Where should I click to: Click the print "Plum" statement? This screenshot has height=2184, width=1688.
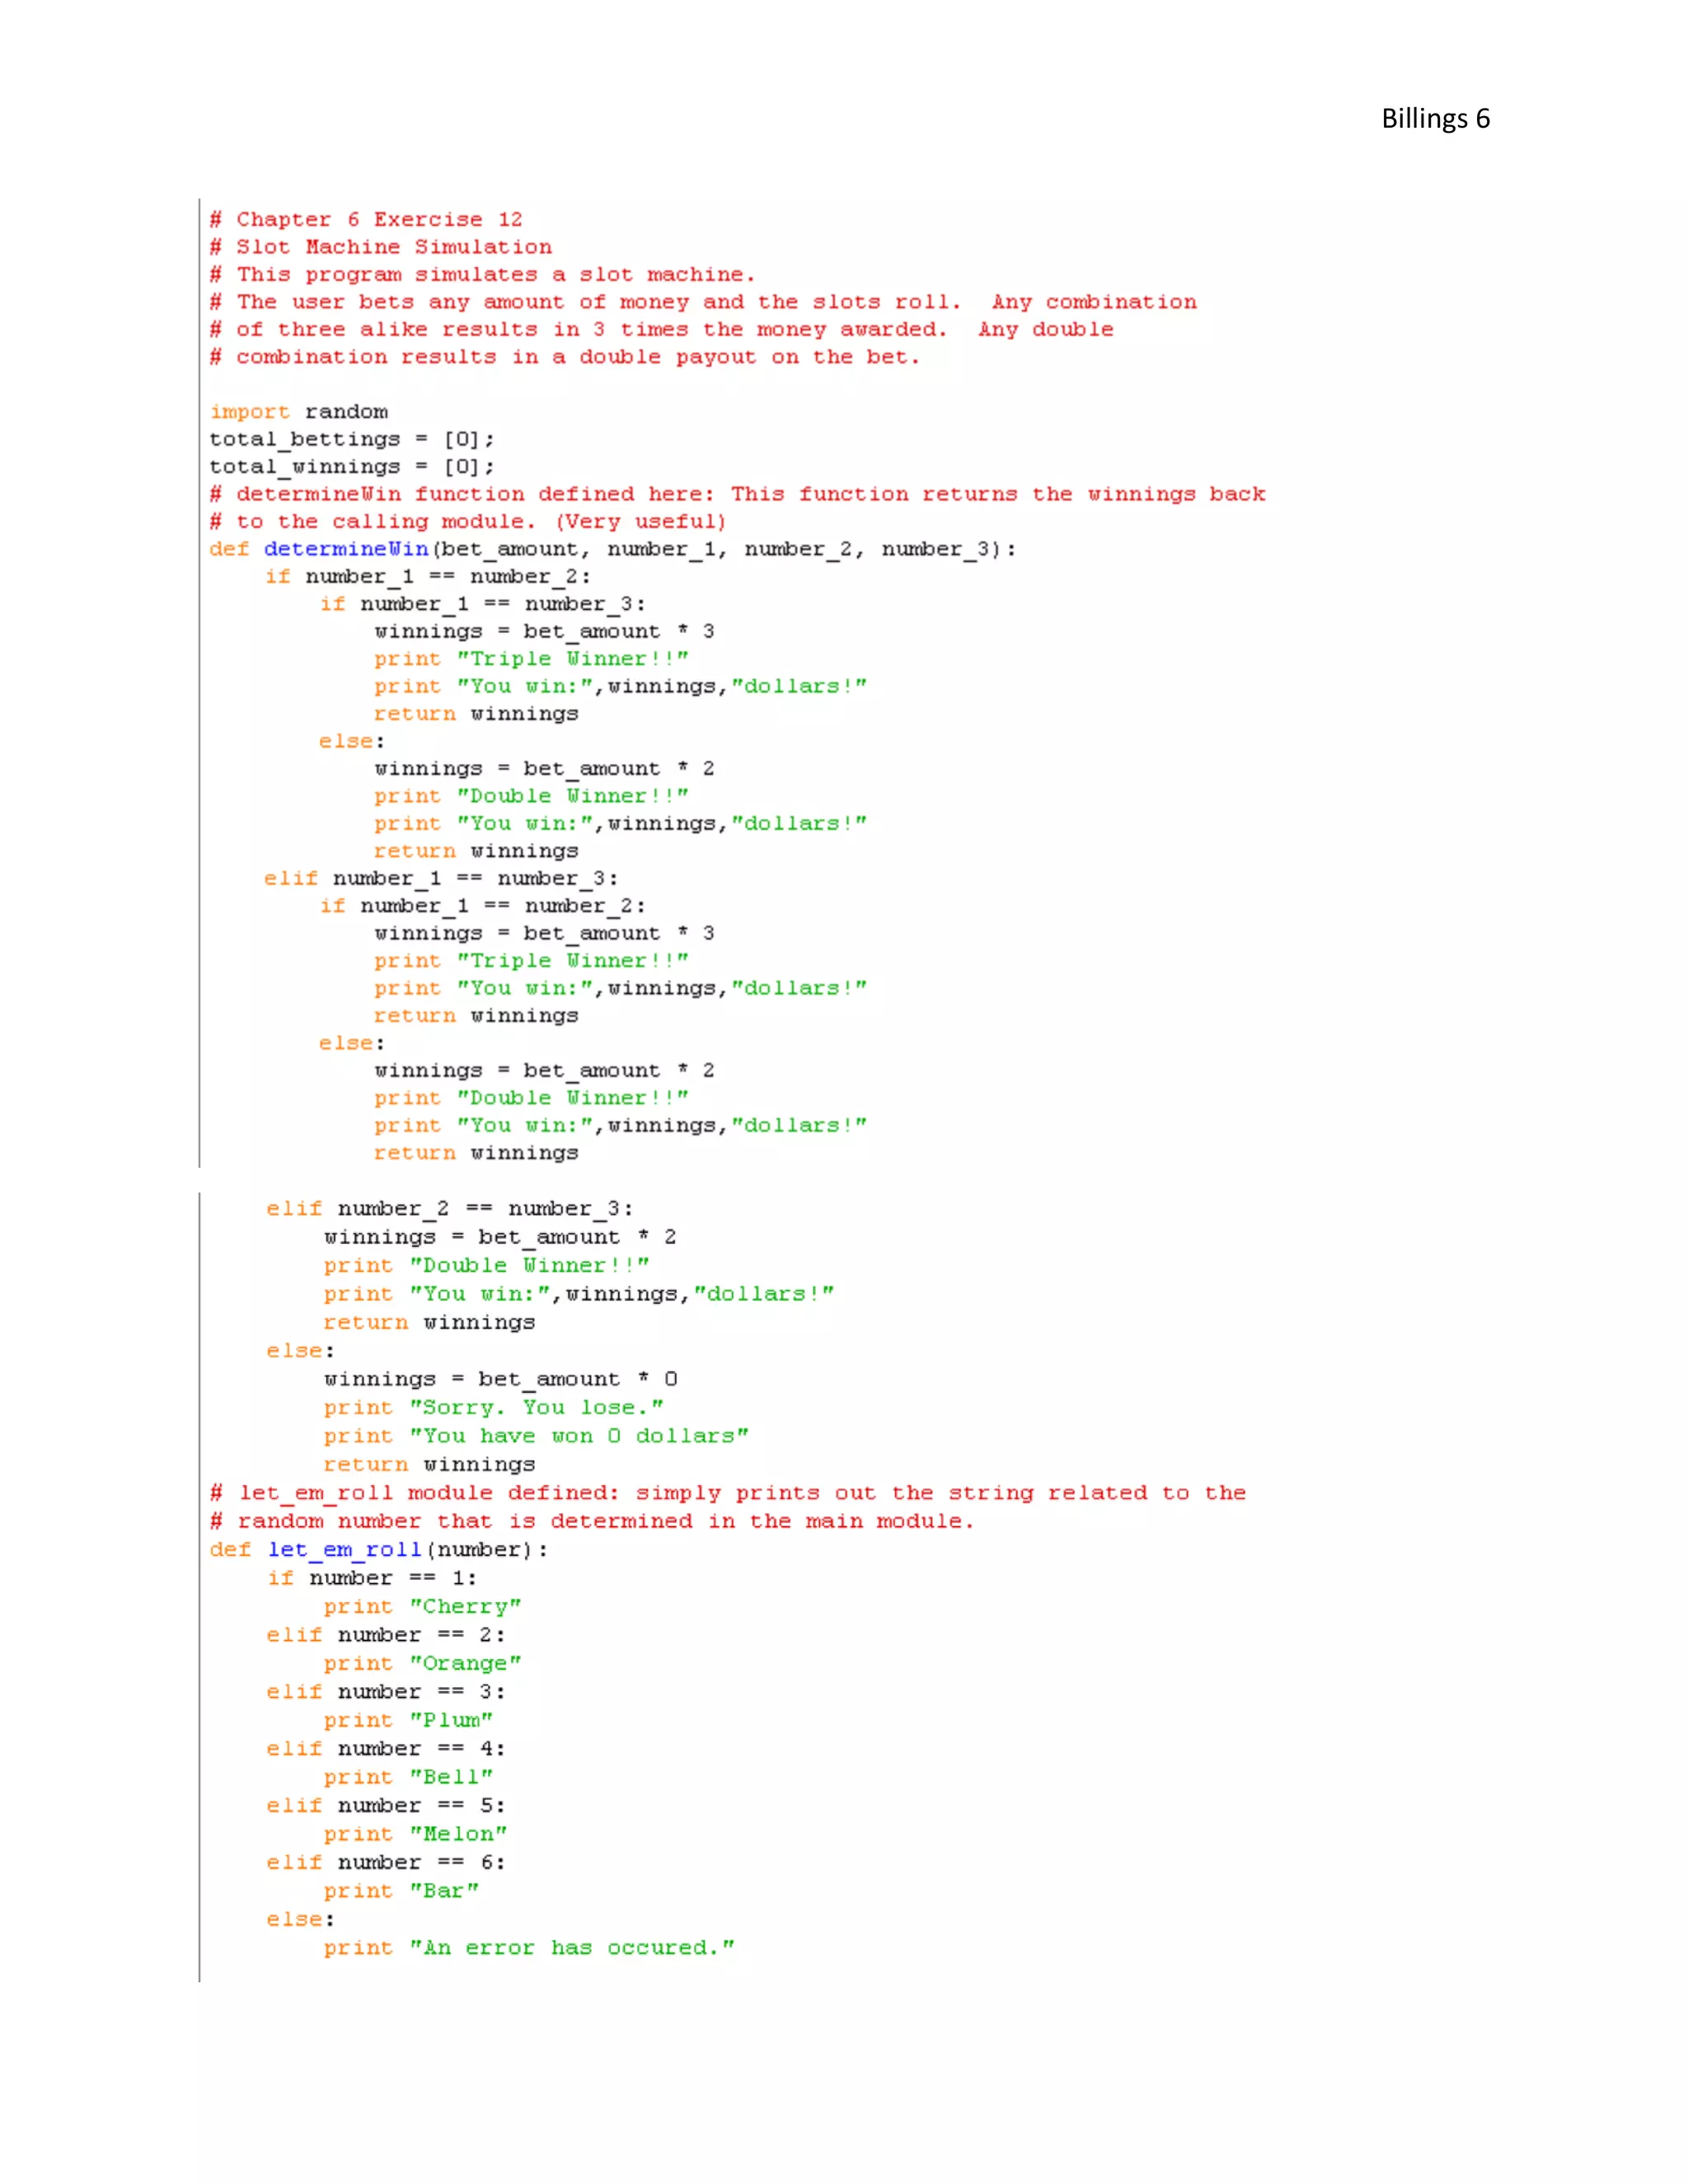pos(407,1721)
